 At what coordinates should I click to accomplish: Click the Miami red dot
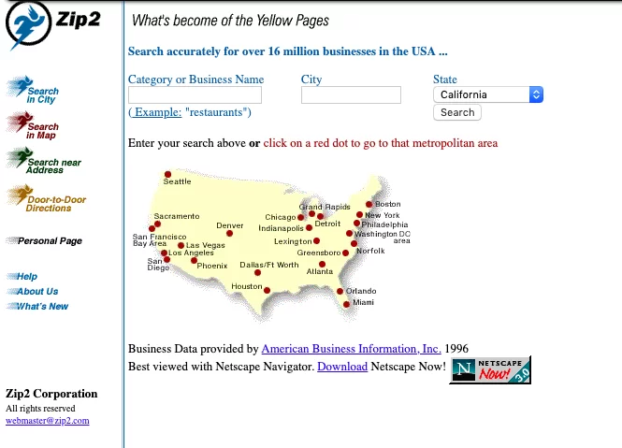346,304
